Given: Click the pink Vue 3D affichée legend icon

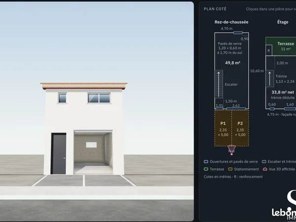Looking at the screenshot, I should point(265,169).
